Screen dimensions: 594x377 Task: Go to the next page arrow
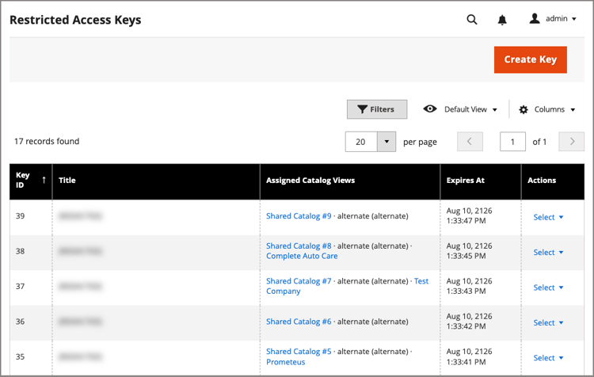pos(572,142)
